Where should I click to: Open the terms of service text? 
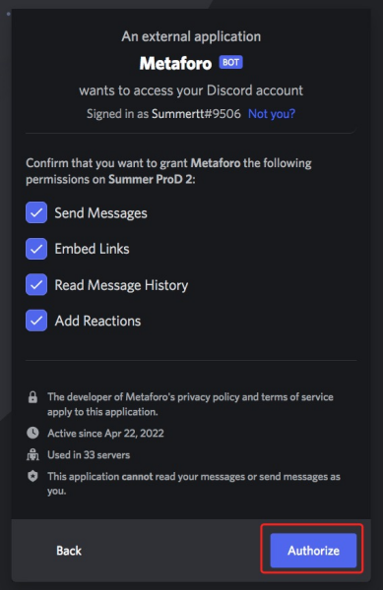(297, 397)
